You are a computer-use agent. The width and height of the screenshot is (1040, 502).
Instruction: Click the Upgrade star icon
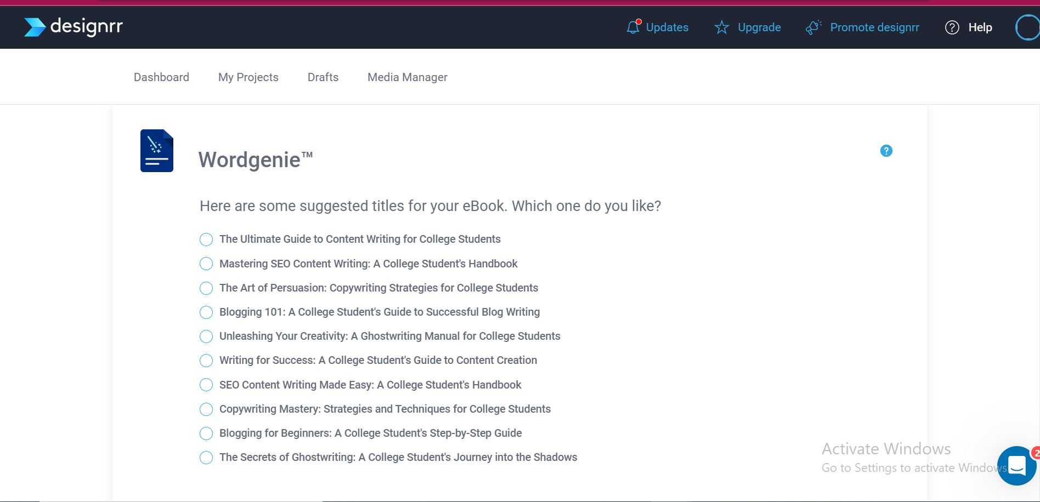pyautogui.click(x=721, y=27)
